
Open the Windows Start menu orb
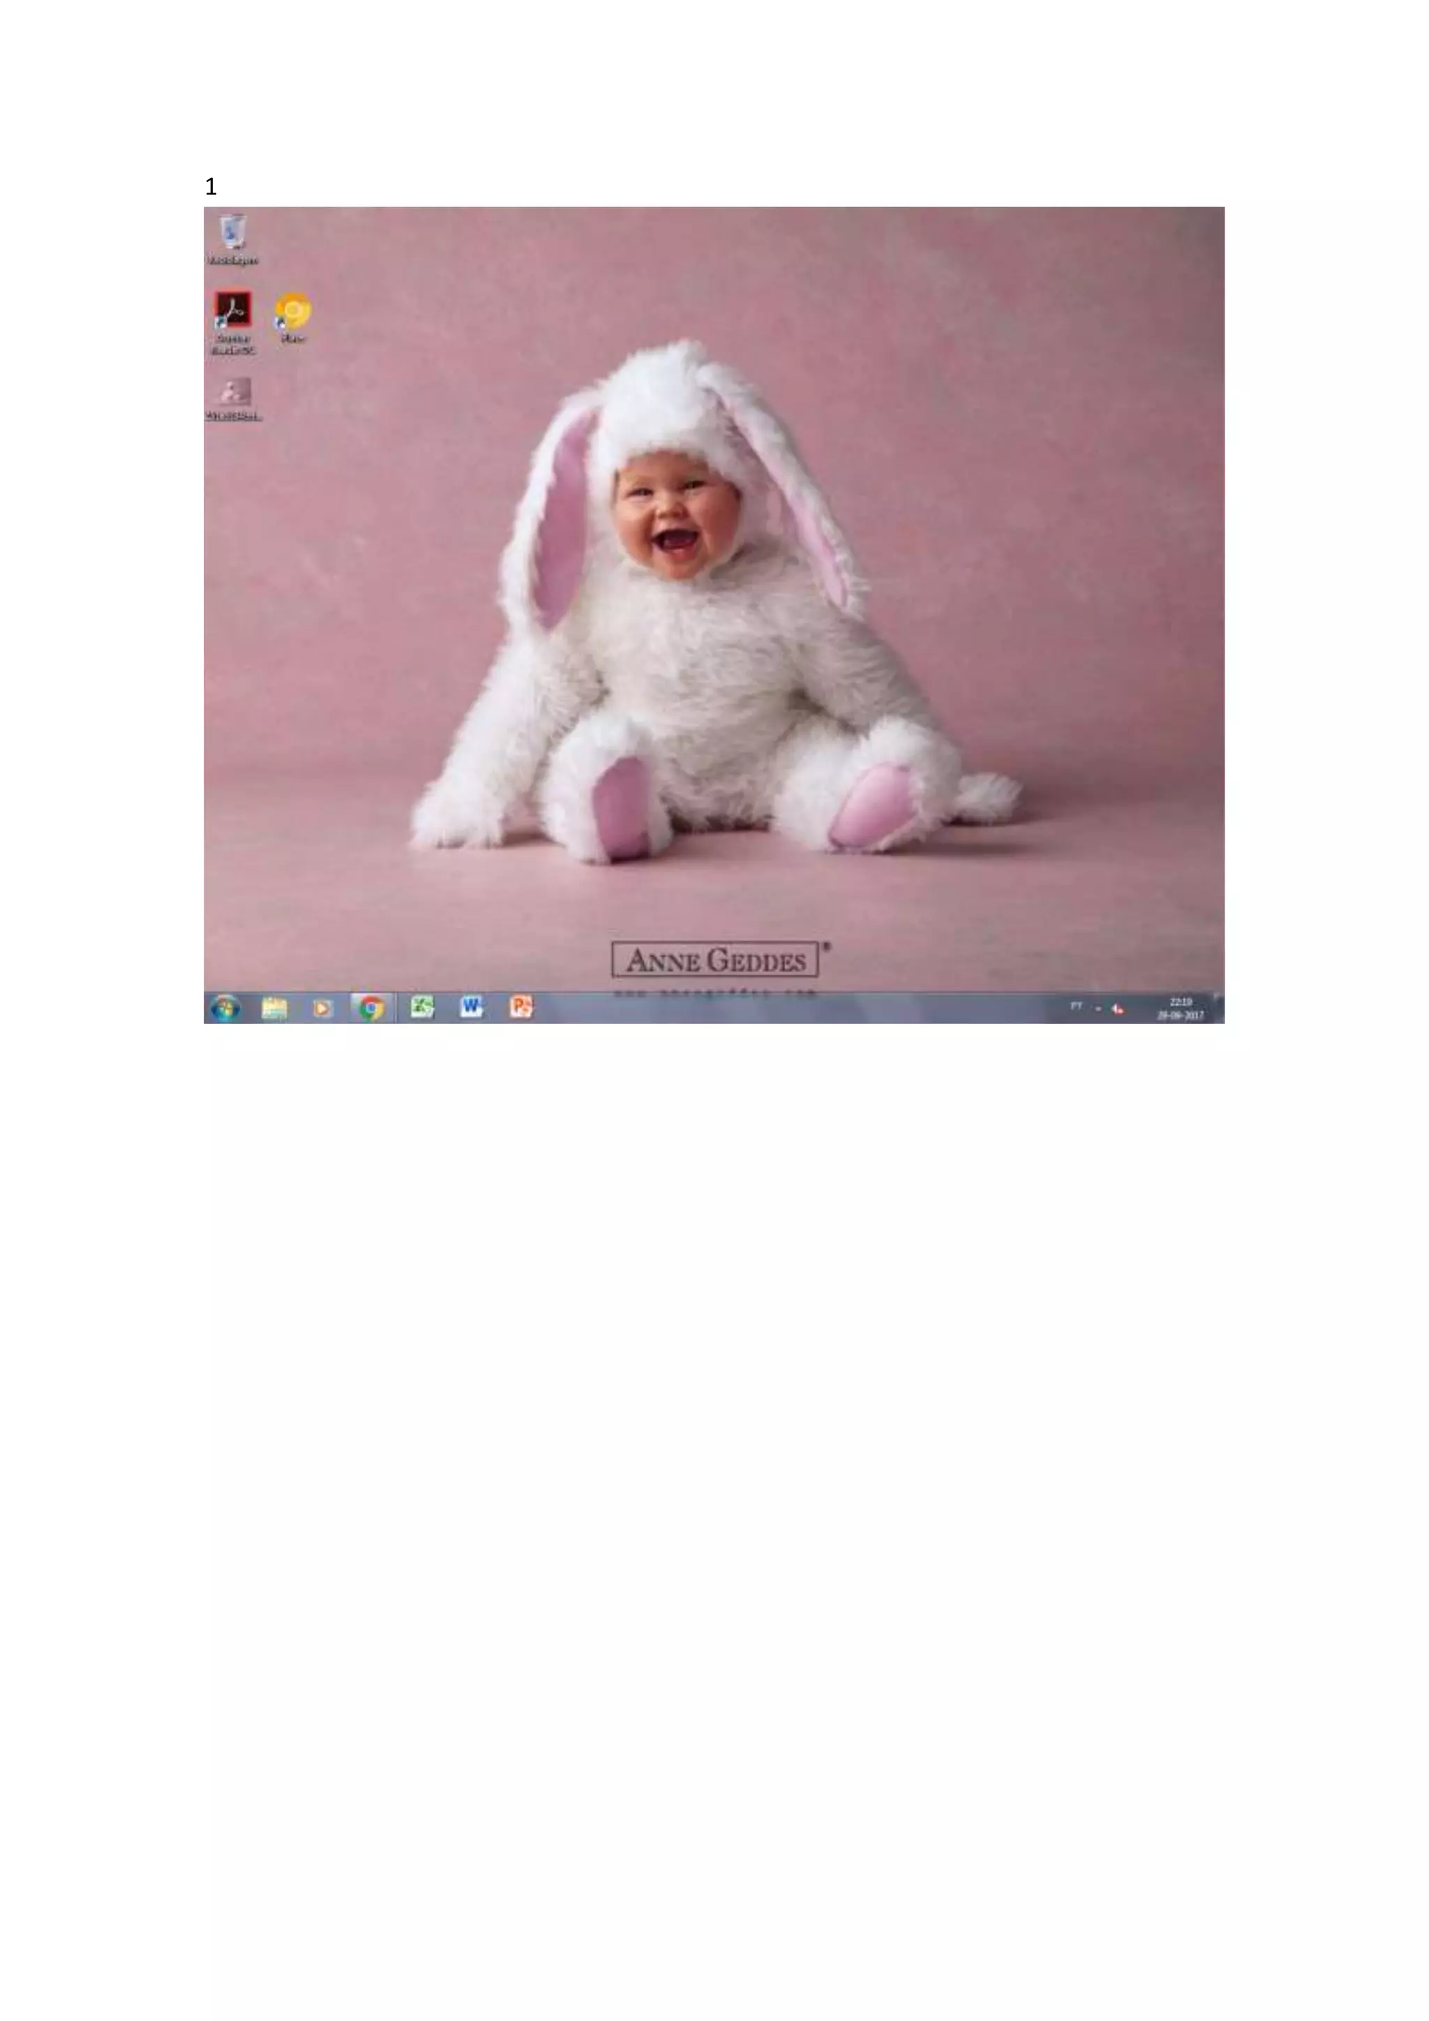(225, 1008)
